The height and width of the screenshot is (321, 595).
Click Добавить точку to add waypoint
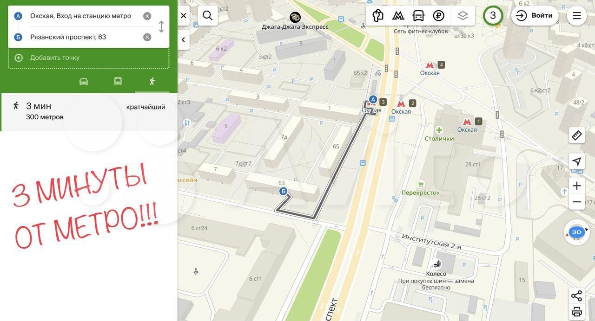click(55, 58)
